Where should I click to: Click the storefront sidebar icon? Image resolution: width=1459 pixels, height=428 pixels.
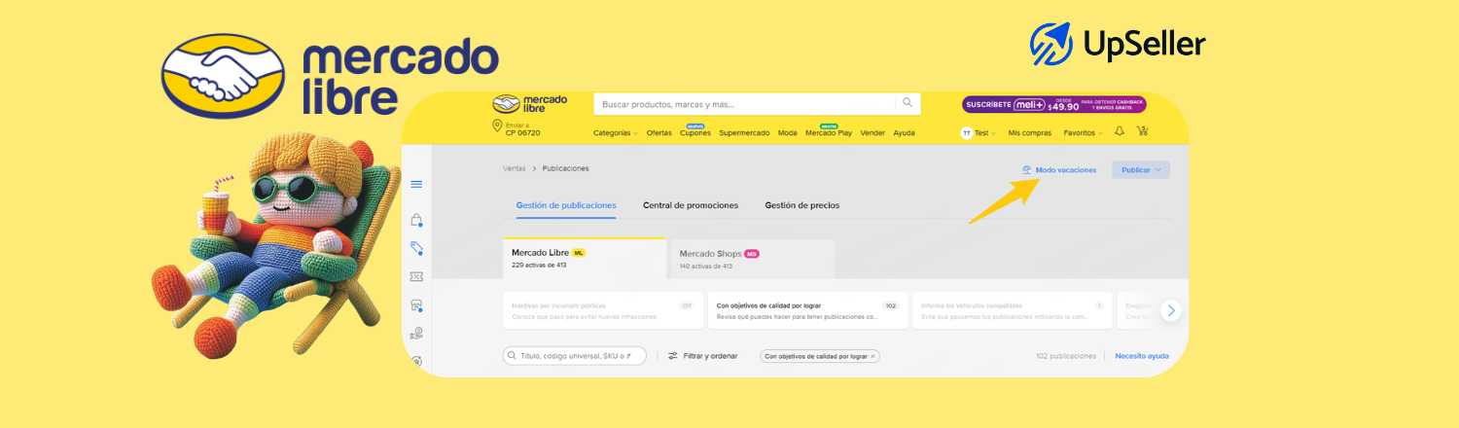tap(416, 305)
